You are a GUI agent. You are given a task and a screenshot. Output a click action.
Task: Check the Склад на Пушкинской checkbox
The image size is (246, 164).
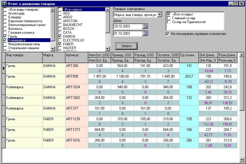click(x=169, y=22)
